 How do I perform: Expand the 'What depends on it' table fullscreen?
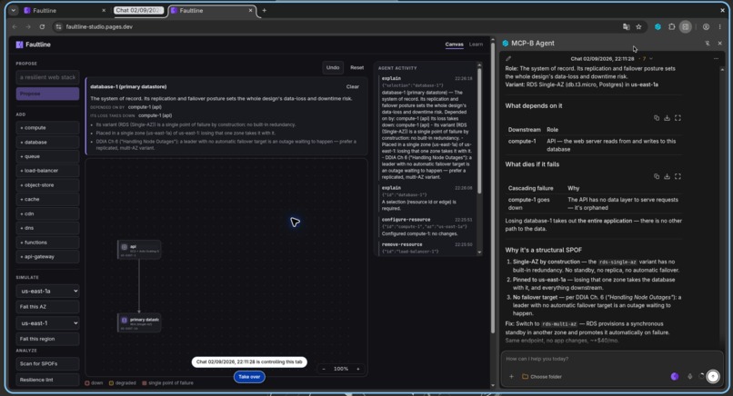(x=678, y=118)
